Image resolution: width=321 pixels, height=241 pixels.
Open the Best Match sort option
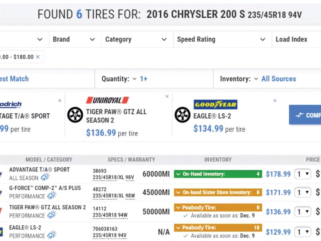click(x=14, y=79)
